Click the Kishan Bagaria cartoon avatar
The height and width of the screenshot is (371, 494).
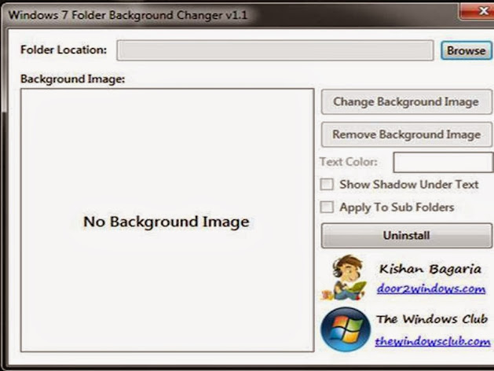[345, 278]
